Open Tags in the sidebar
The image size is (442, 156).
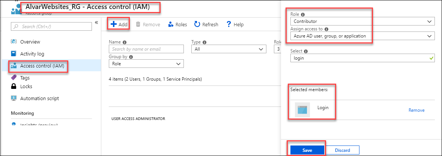(25, 78)
